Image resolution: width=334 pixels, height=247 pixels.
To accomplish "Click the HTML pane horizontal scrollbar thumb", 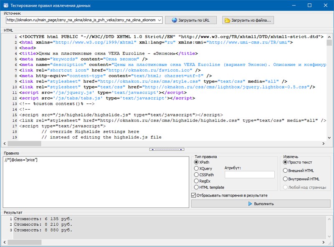I will [x=25, y=144].
